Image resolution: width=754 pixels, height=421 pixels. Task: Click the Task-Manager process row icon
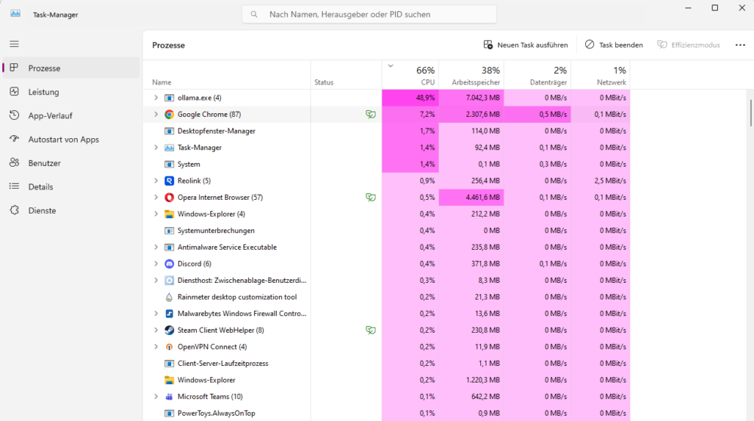tap(169, 148)
